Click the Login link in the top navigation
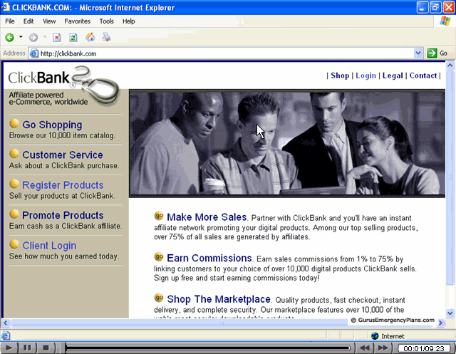 [366, 76]
